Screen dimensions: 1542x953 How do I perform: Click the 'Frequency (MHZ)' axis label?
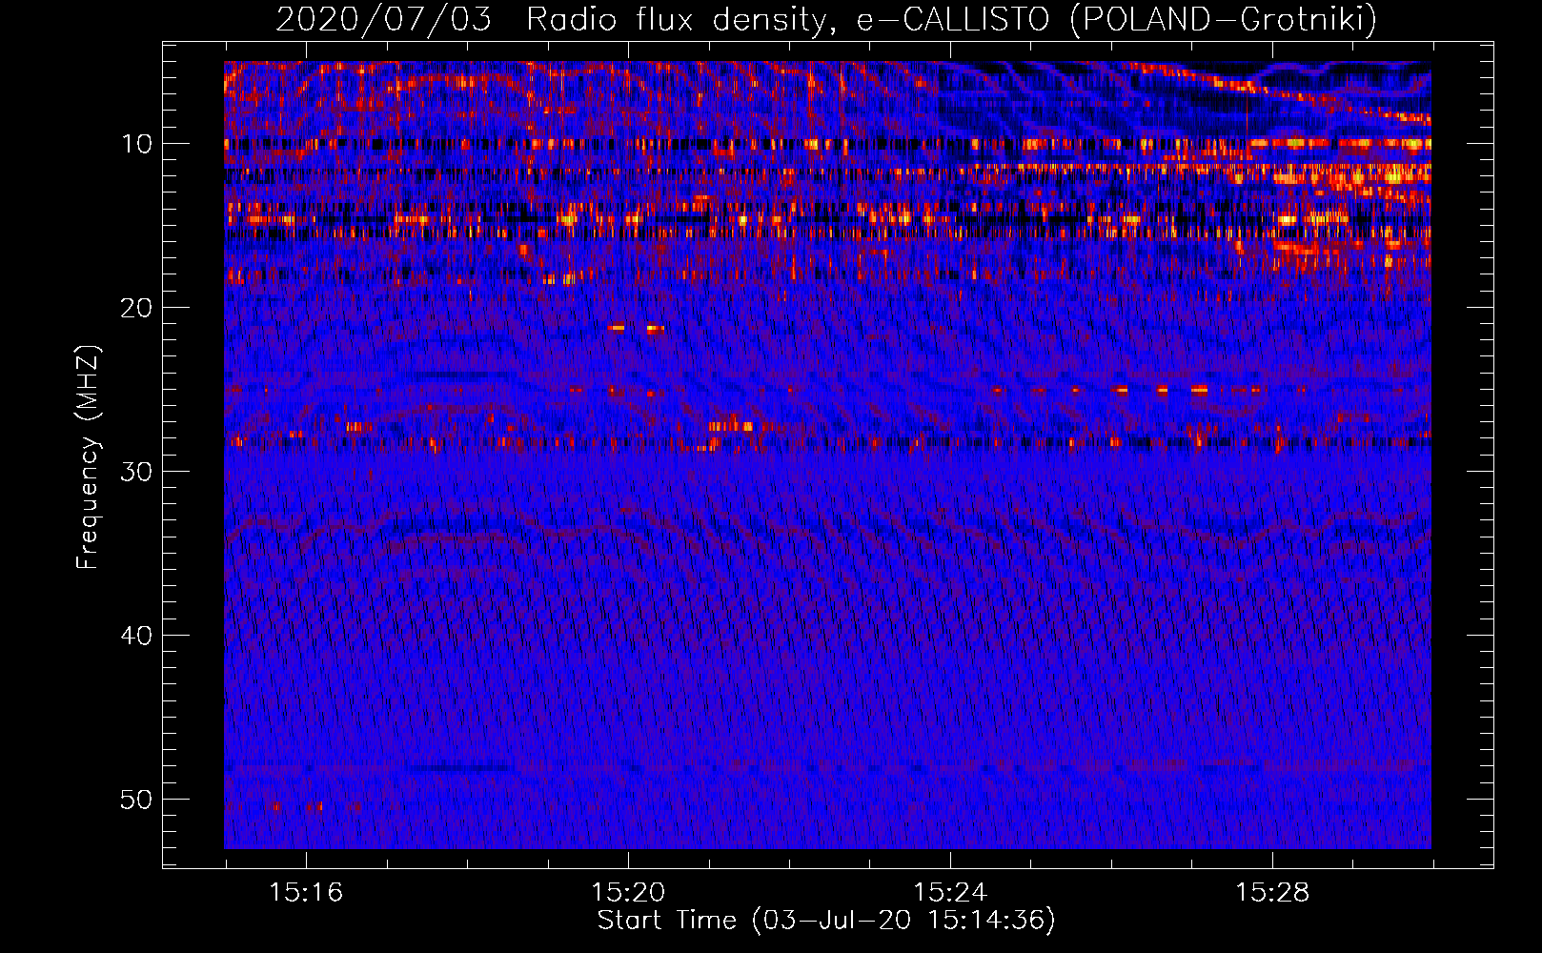click(88, 457)
